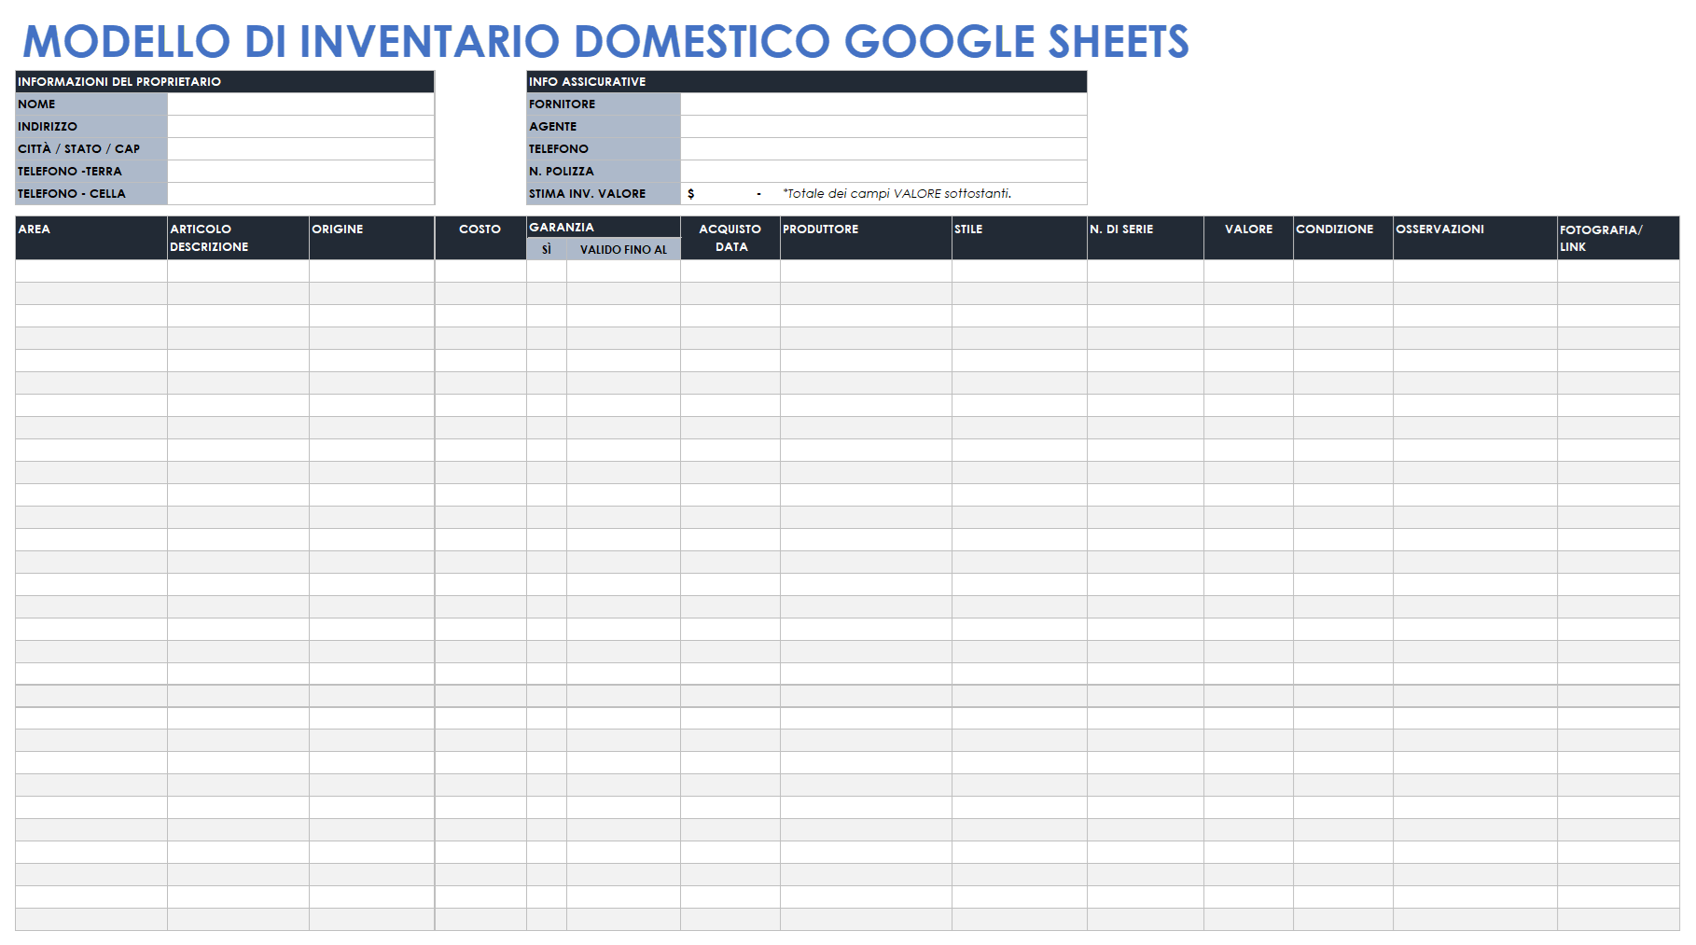1696x945 pixels.
Task: Select the 'STIMA INV. VALORE' label cell
Action: 604,194
